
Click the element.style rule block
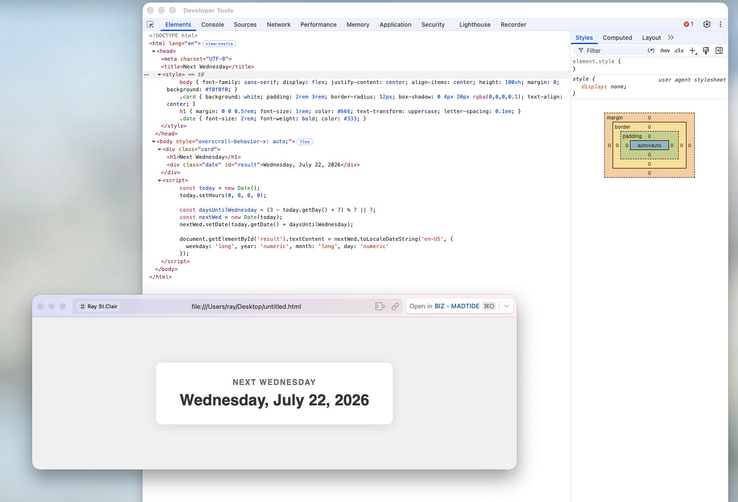tap(649, 65)
